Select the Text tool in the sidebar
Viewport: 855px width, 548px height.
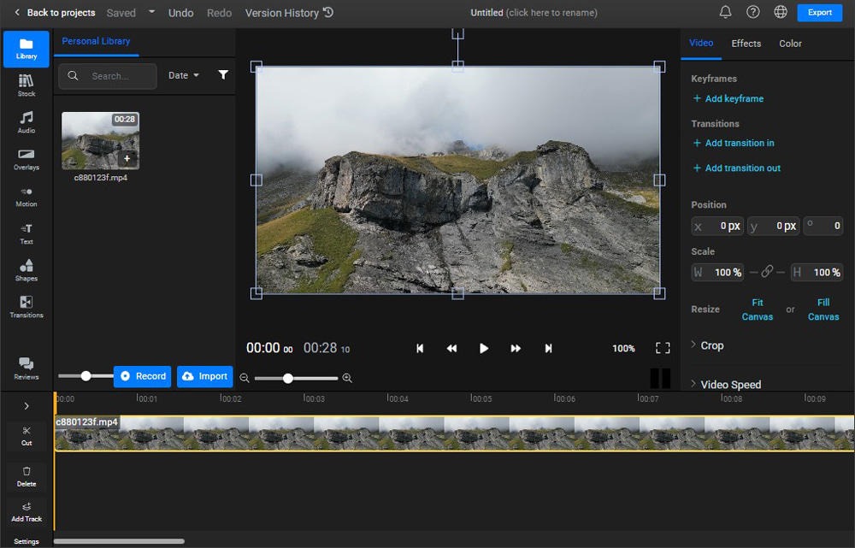(26, 233)
